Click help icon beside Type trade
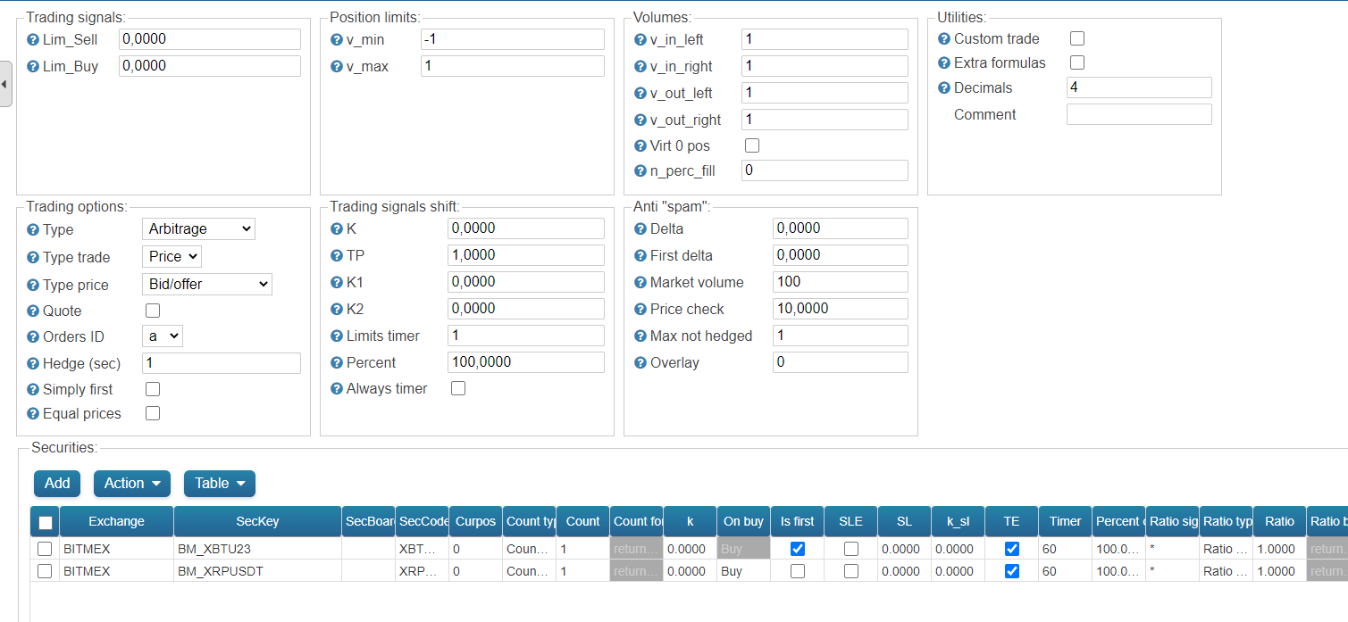The width and height of the screenshot is (1348, 622). pyautogui.click(x=33, y=258)
